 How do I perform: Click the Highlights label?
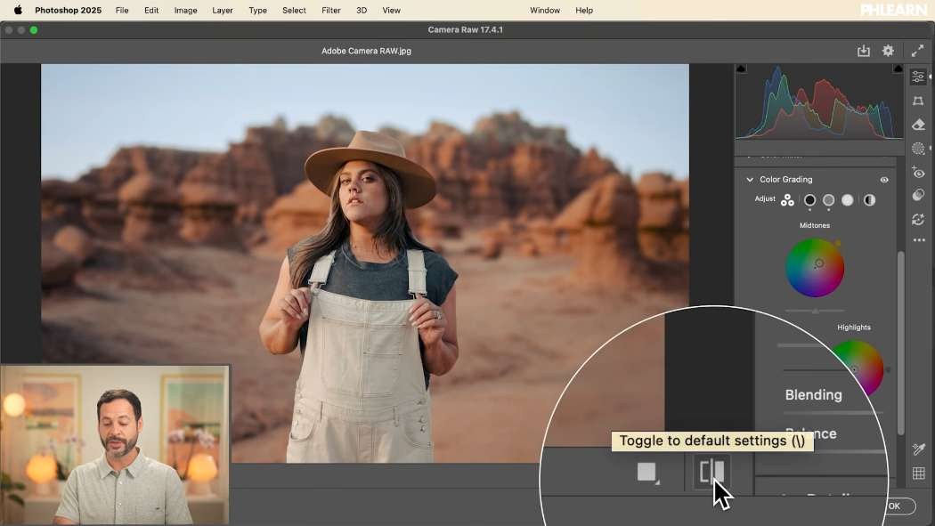[853, 327]
